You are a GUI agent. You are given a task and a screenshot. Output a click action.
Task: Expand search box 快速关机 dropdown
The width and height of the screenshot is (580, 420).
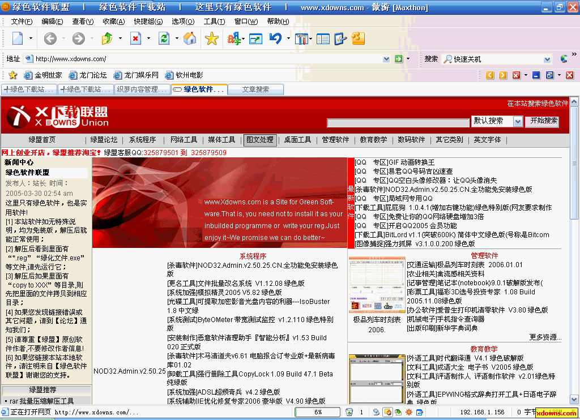click(x=547, y=59)
